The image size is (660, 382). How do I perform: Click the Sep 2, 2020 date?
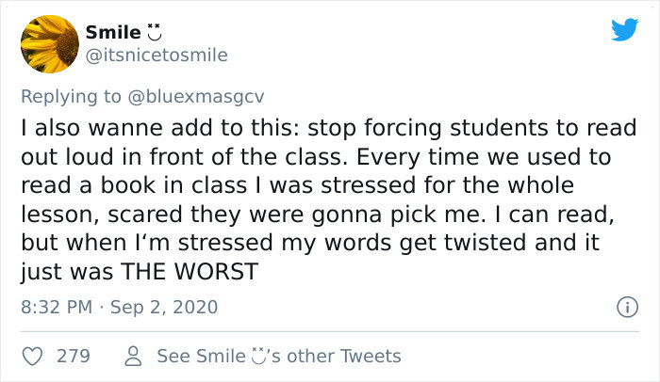coord(164,307)
